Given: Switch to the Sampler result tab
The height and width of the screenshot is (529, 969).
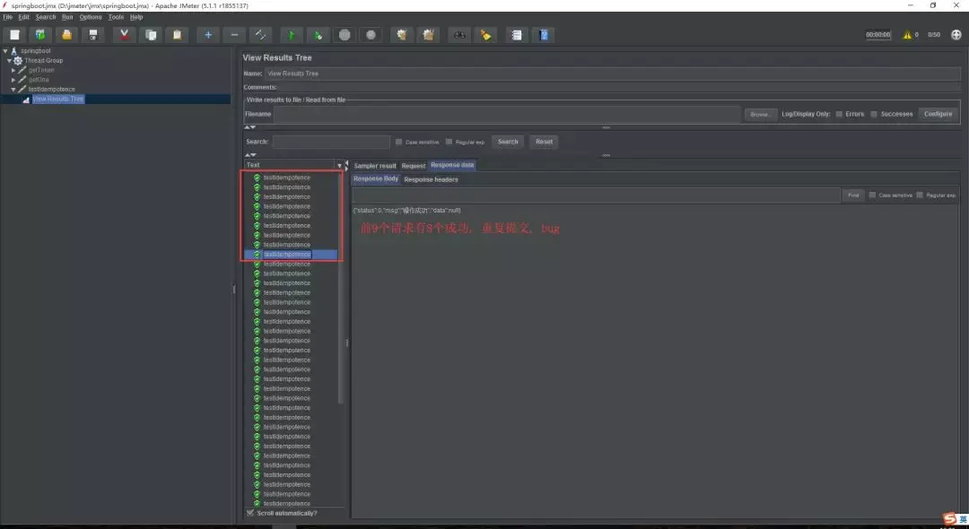Looking at the screenshot, I should [x=374, y=166].
